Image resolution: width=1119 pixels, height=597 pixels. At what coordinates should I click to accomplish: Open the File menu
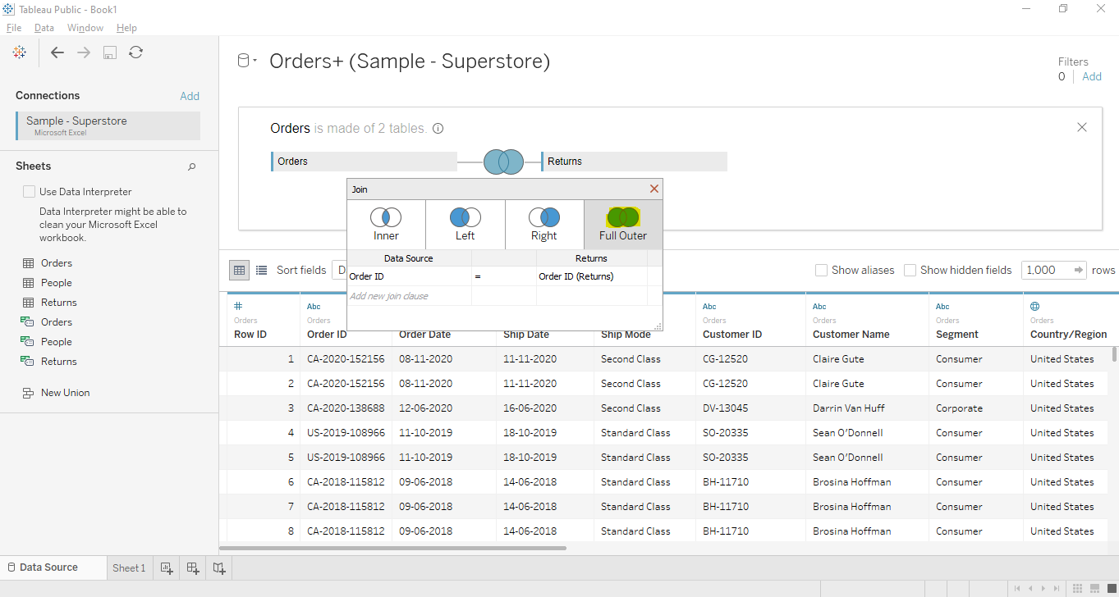[x=14, y=28]
